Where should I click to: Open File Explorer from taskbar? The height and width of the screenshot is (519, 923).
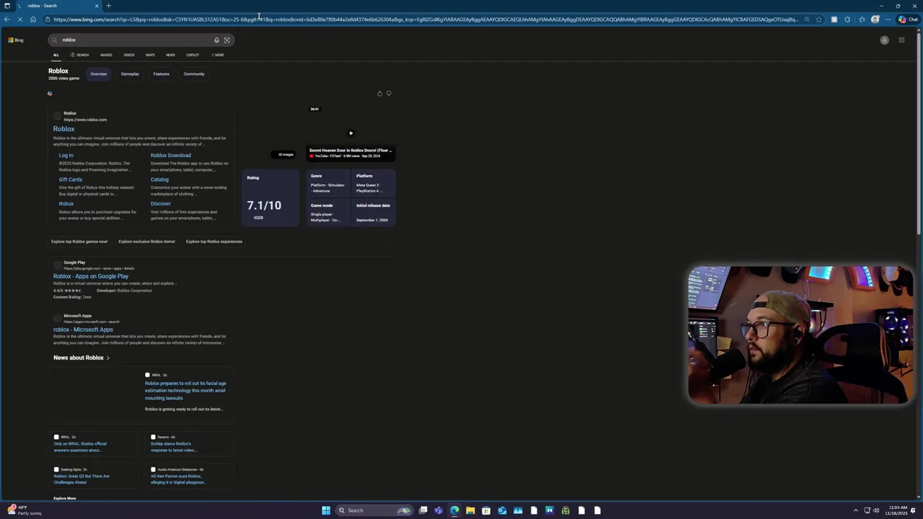point(470,510)
